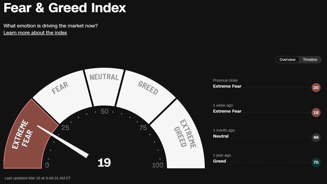The height and width of the screenshot is (184, 327).
Task: Click the current index value 19
Action: pyautogui.click(x=104, y=163)
